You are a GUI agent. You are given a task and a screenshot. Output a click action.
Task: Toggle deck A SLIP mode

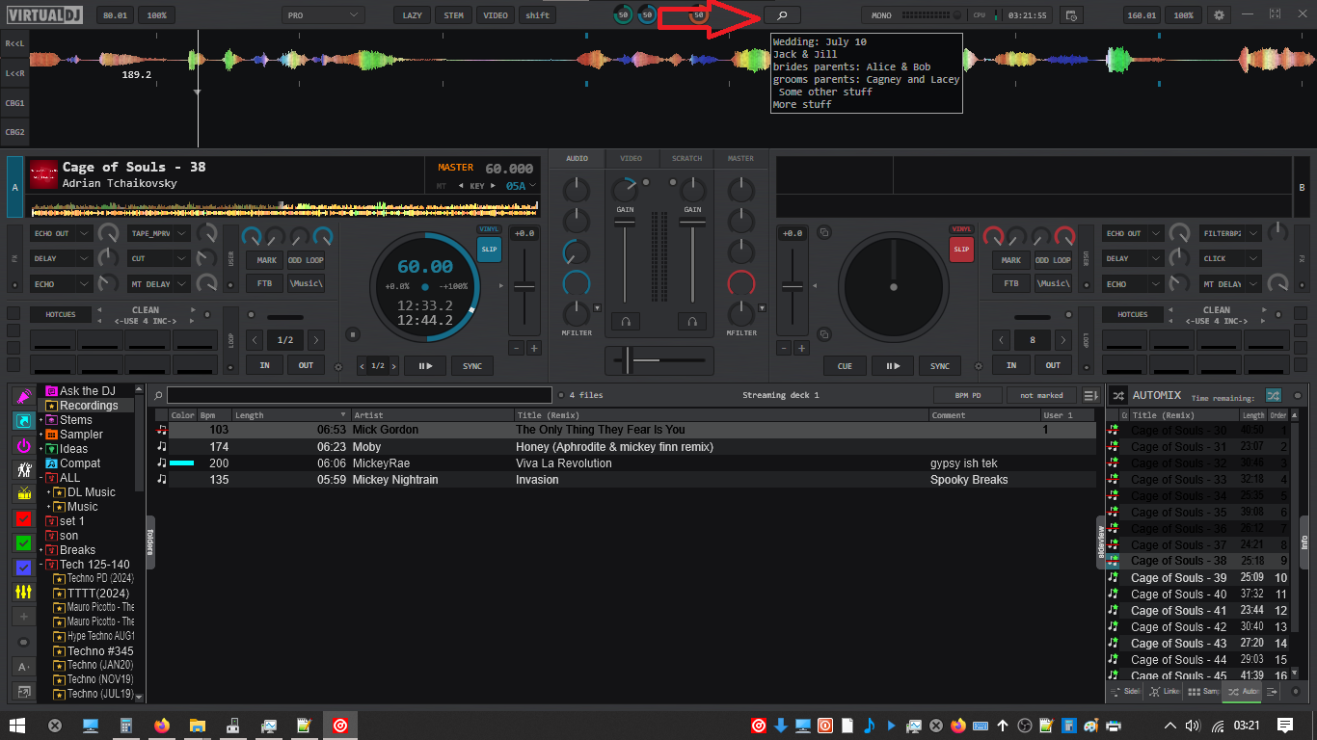[x=489, y=249]
